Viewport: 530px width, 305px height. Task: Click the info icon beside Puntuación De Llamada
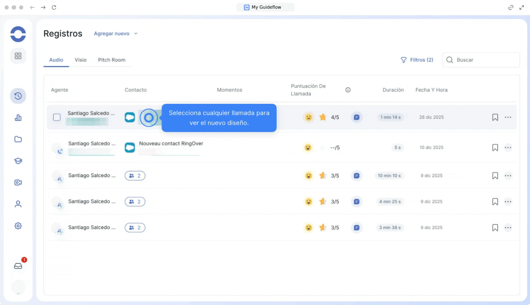tap(348, 90)
